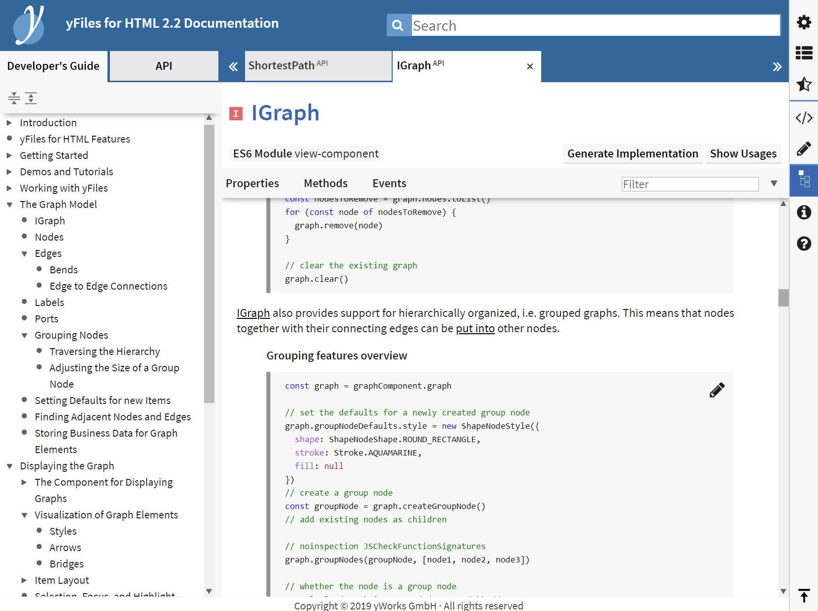The height and width of the screenshot is (611, 818).
Task: Open help via the question mark icon
Action: [x=804, y=244]
